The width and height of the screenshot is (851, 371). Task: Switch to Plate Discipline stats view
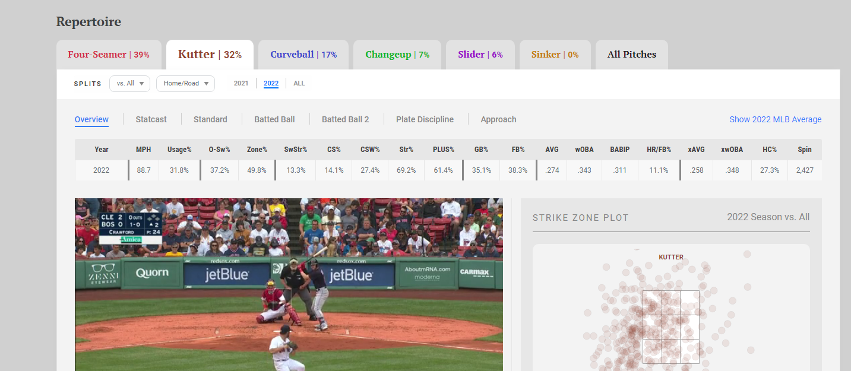tap(425, 119)
